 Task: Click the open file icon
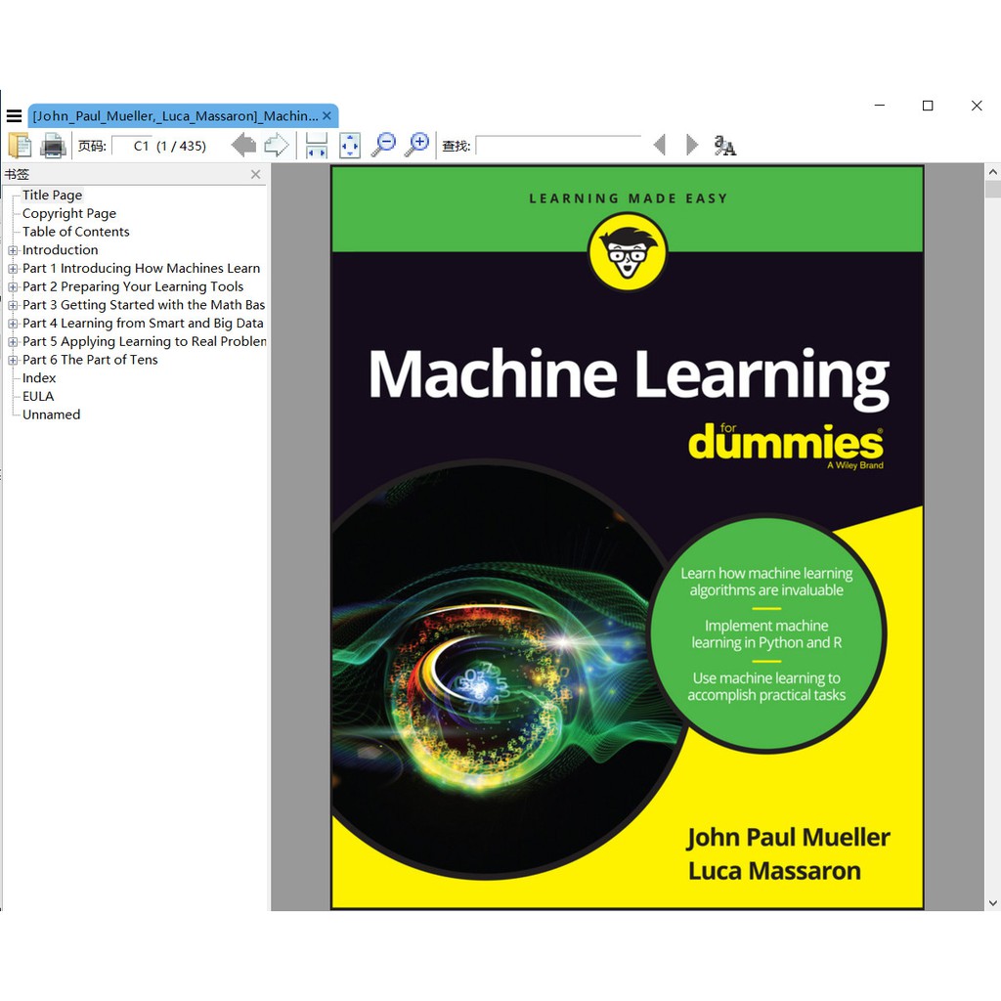click(20, 146)
